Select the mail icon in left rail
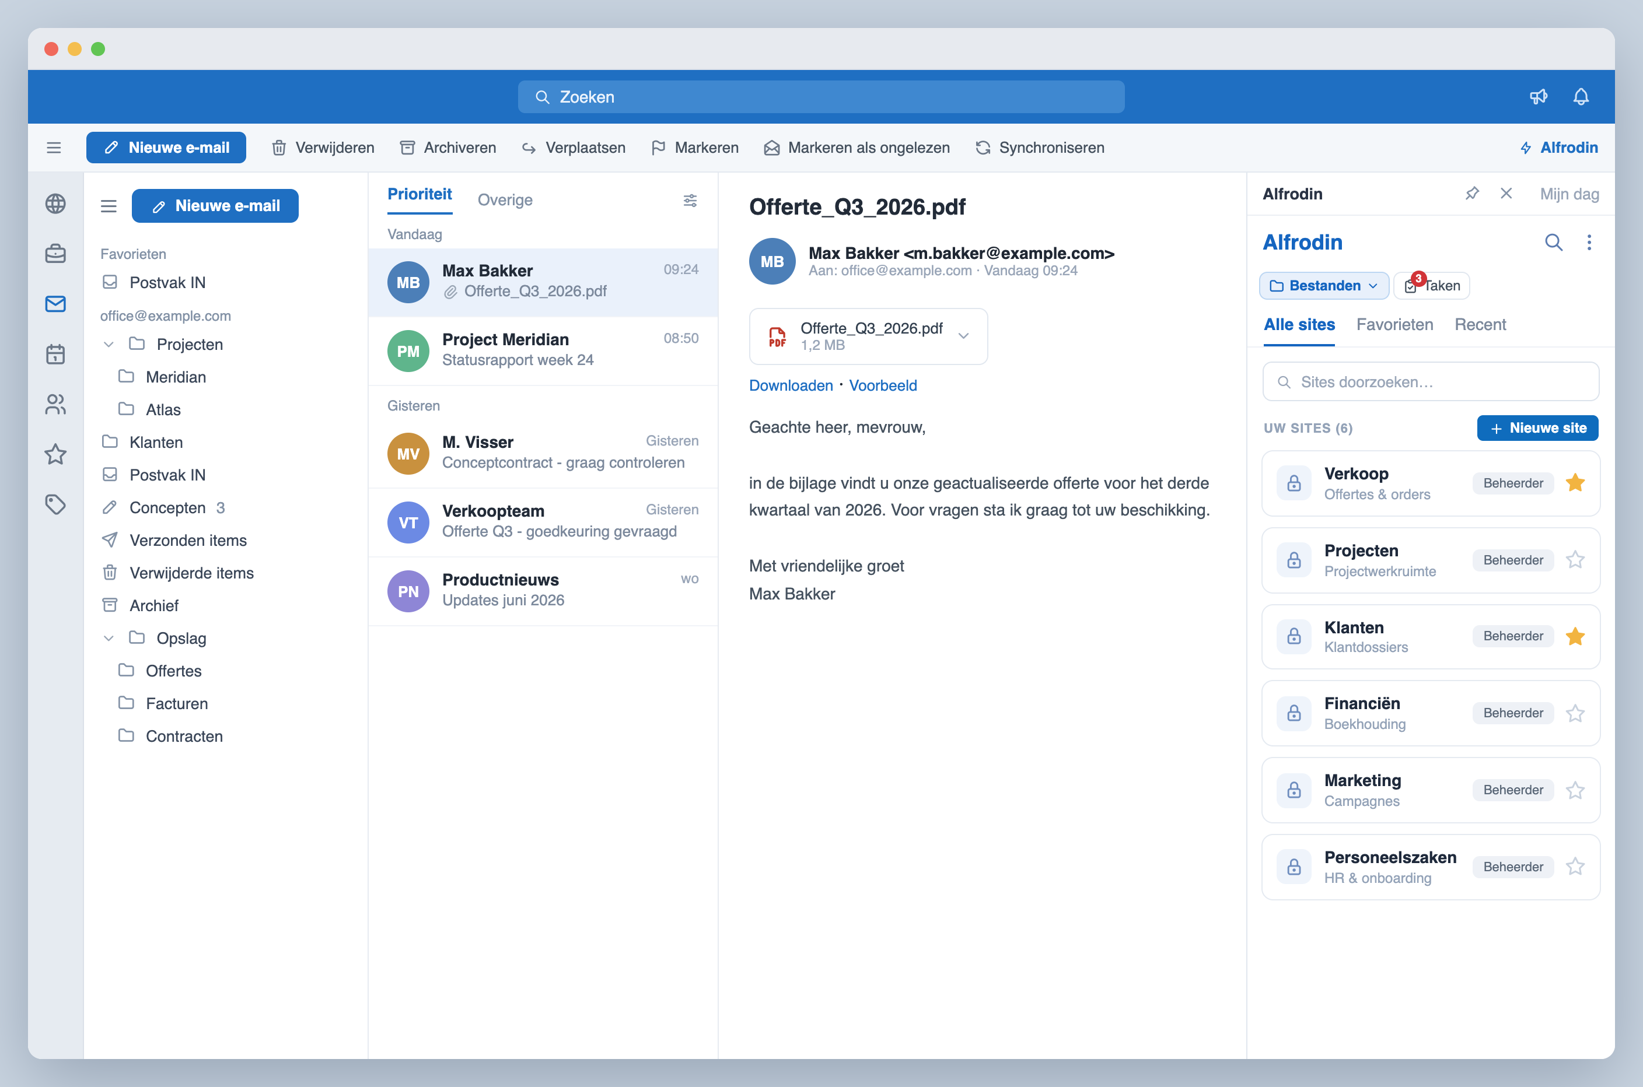Image resolution: width=1643 pixels, height=1087 pixels. 55,304
